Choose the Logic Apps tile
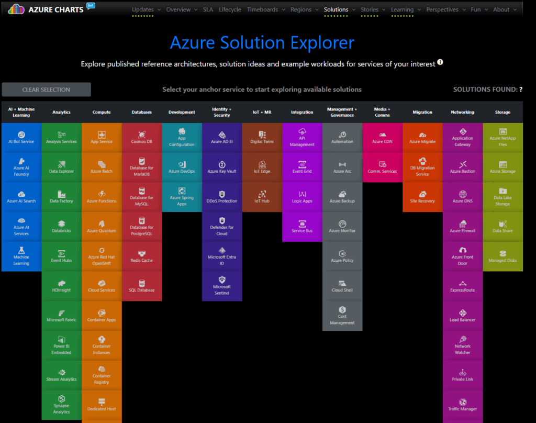 tap(302, 197)
